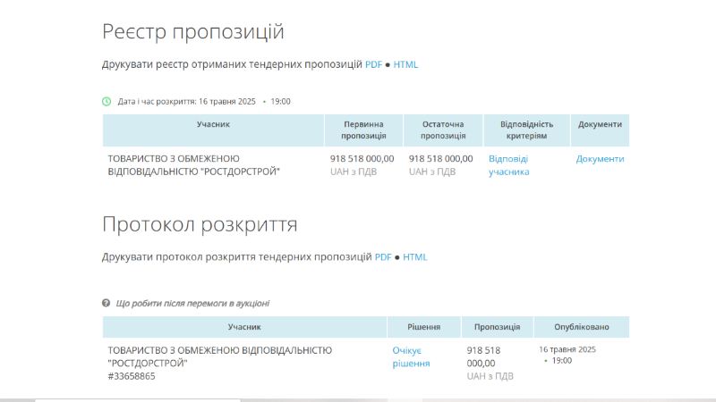The image size is (716, 402).
Task: Select participant code #33658865 text
Action: 132,376
